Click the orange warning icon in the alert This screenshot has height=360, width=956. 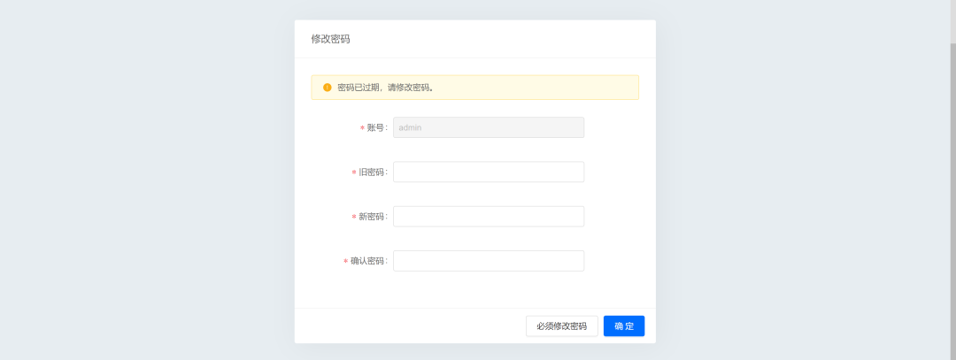click(327, 88)
